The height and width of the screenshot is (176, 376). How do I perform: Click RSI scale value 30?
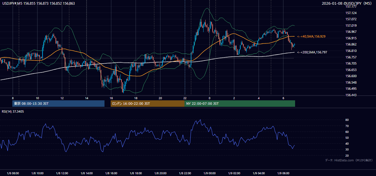click(347, 150)
